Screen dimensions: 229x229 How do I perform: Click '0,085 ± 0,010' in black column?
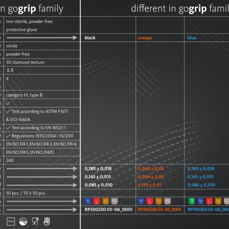tap(98, 185)
